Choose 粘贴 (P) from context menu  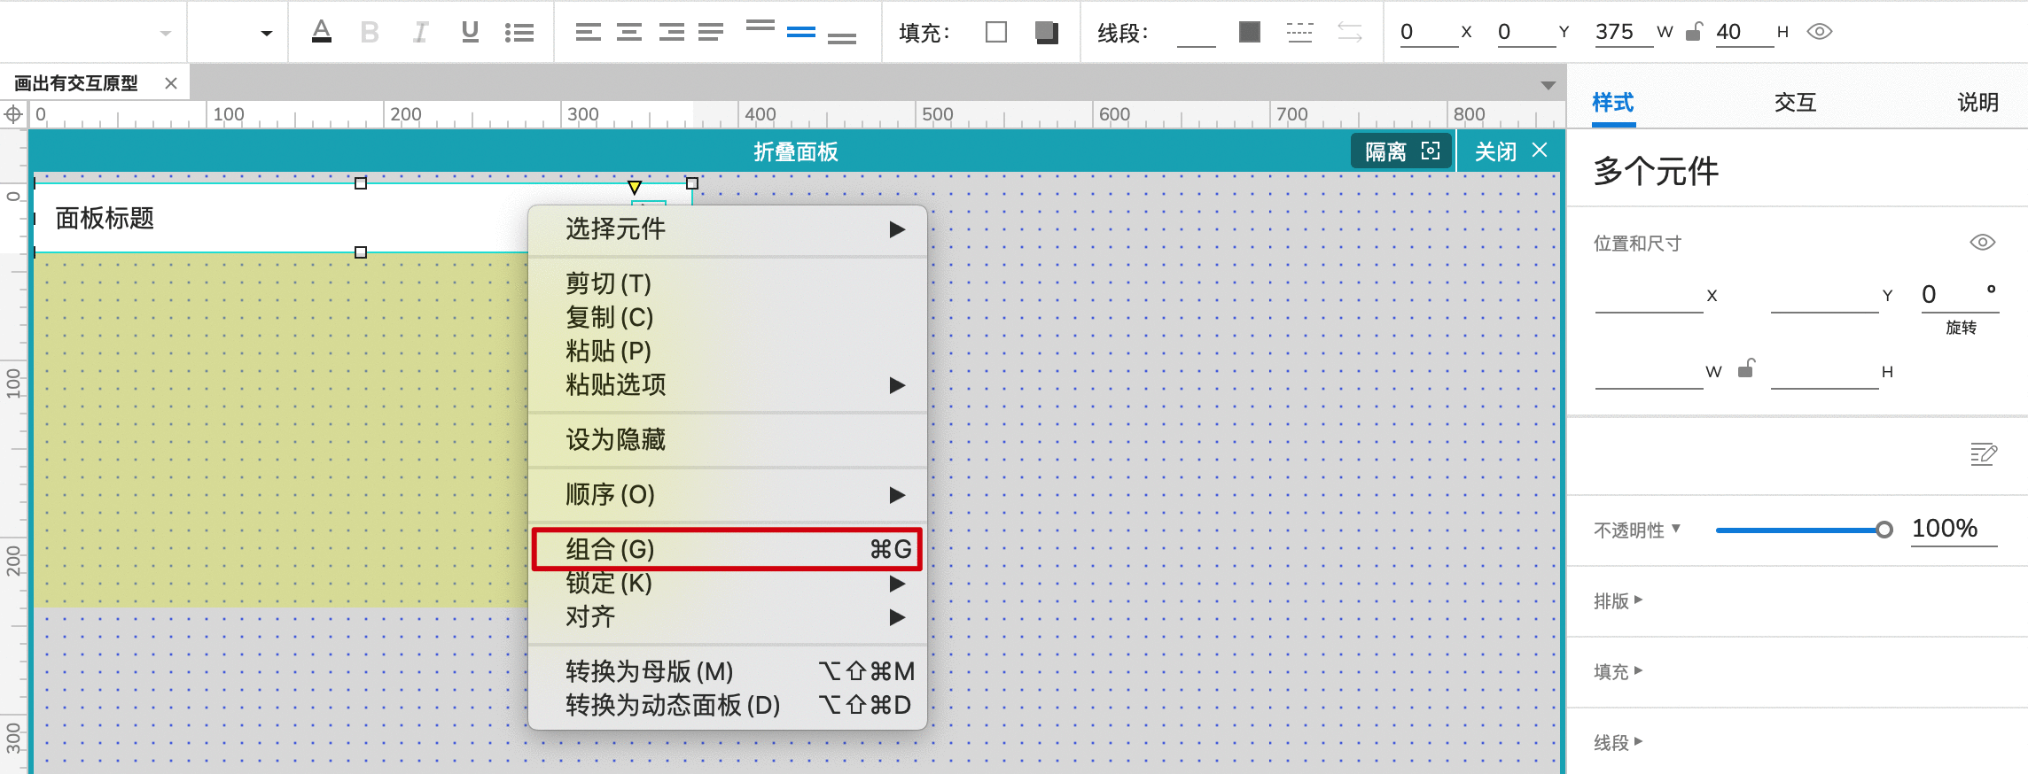tap(728, 351)
